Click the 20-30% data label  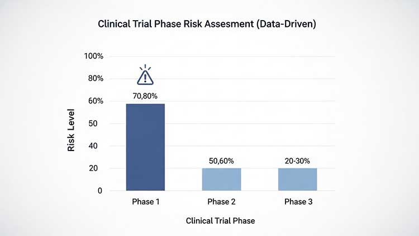[298, 159]
